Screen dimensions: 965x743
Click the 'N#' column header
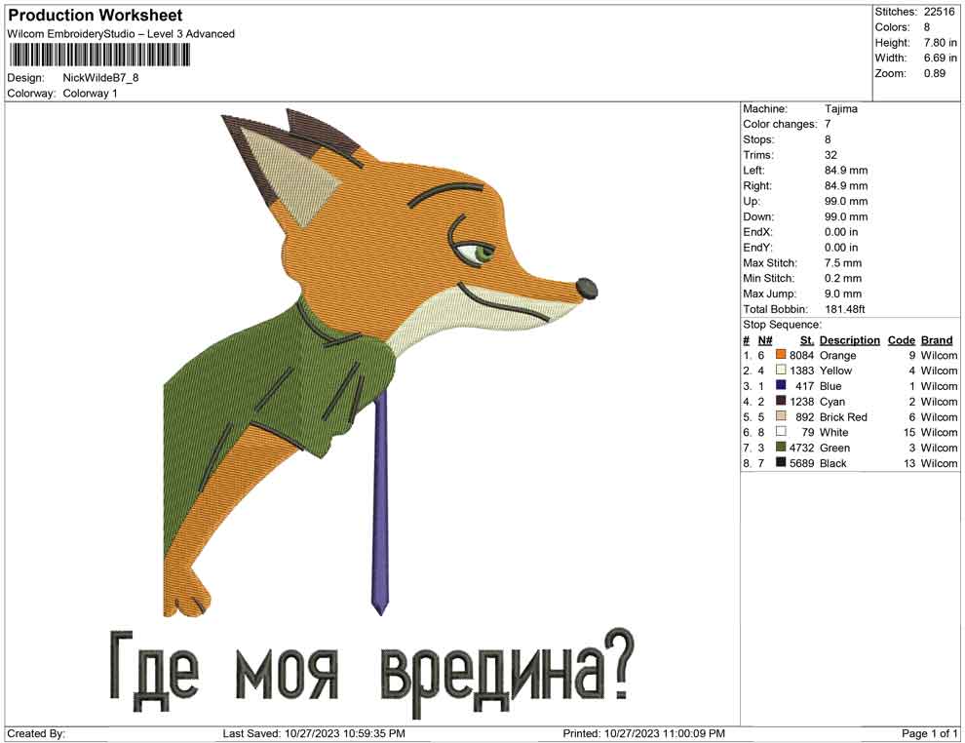pos(765,340)
